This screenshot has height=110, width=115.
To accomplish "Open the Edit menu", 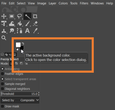I will pyautogui.click(x=12, y=3).
